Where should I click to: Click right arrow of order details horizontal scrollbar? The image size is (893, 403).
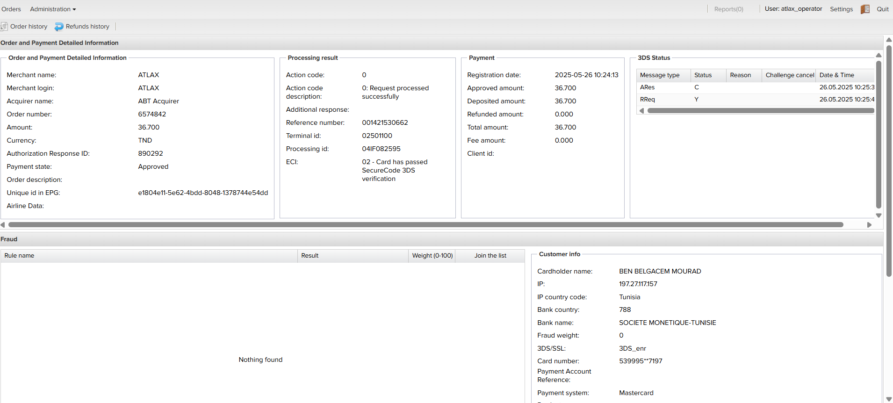[x=869, y=225]
